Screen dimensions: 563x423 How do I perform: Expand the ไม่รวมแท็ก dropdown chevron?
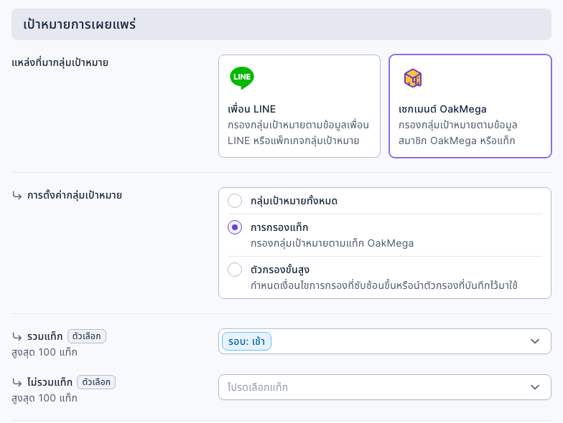pyautogui.click(x=535, y=387)
